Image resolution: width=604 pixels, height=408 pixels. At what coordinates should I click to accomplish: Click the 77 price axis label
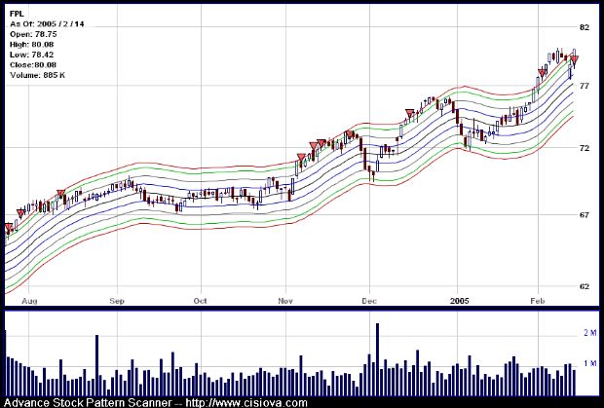point(585,86)
